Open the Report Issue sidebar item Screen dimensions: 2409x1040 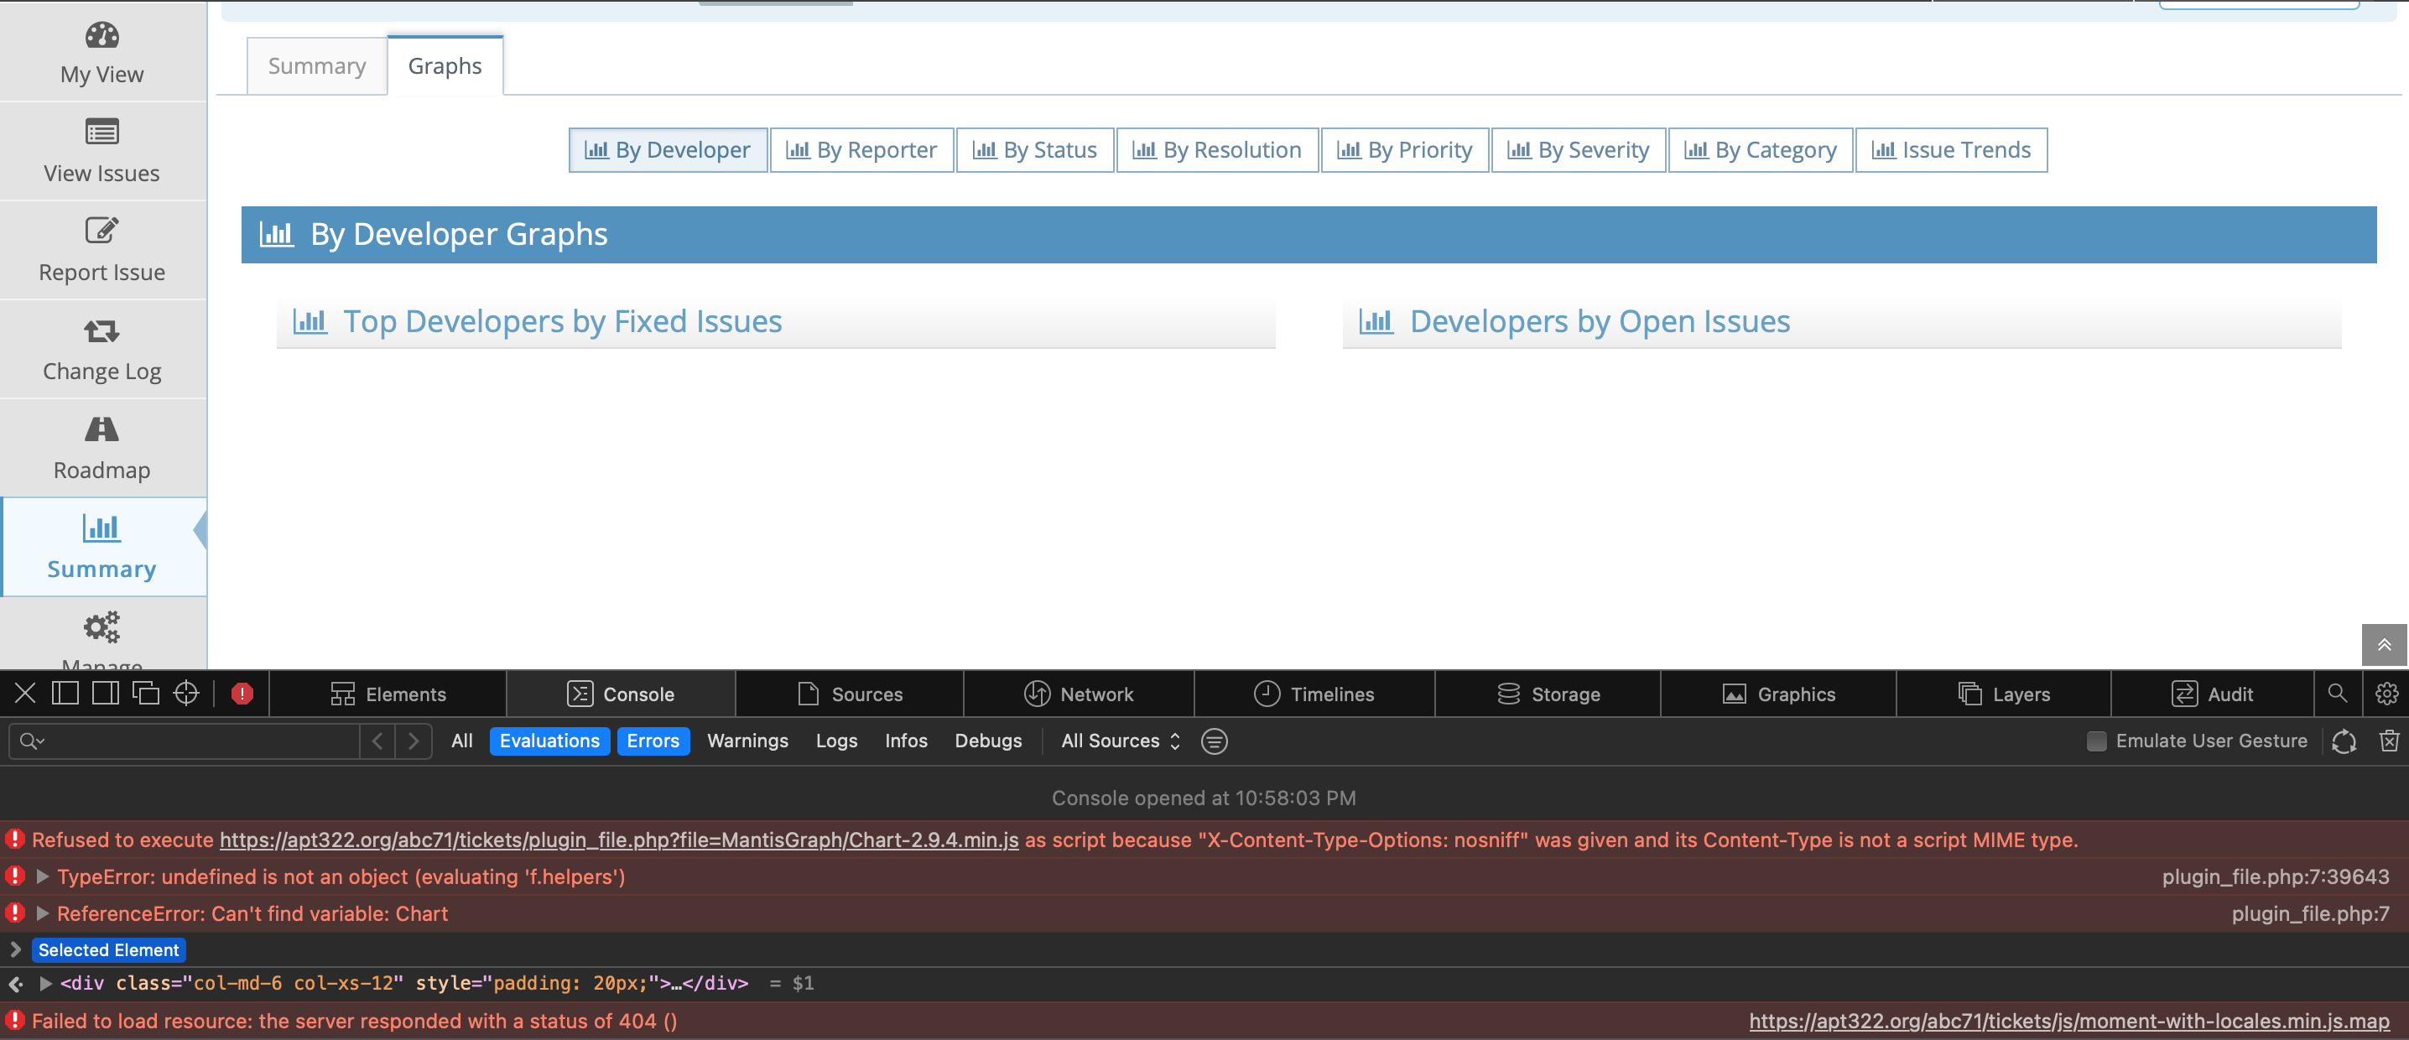coord(102,250)
